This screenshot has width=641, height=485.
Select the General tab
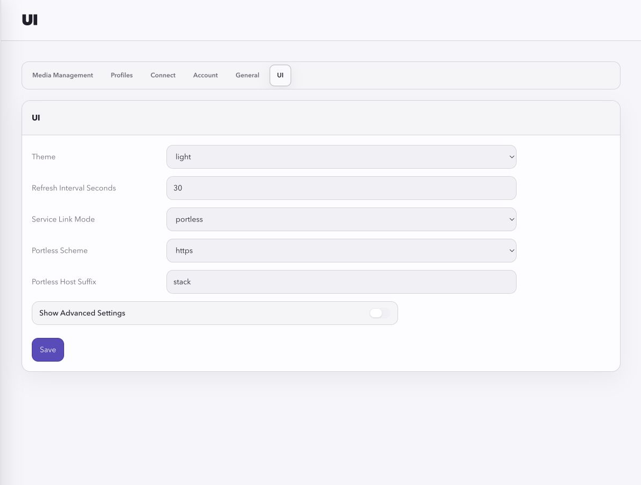coord(247,75)
